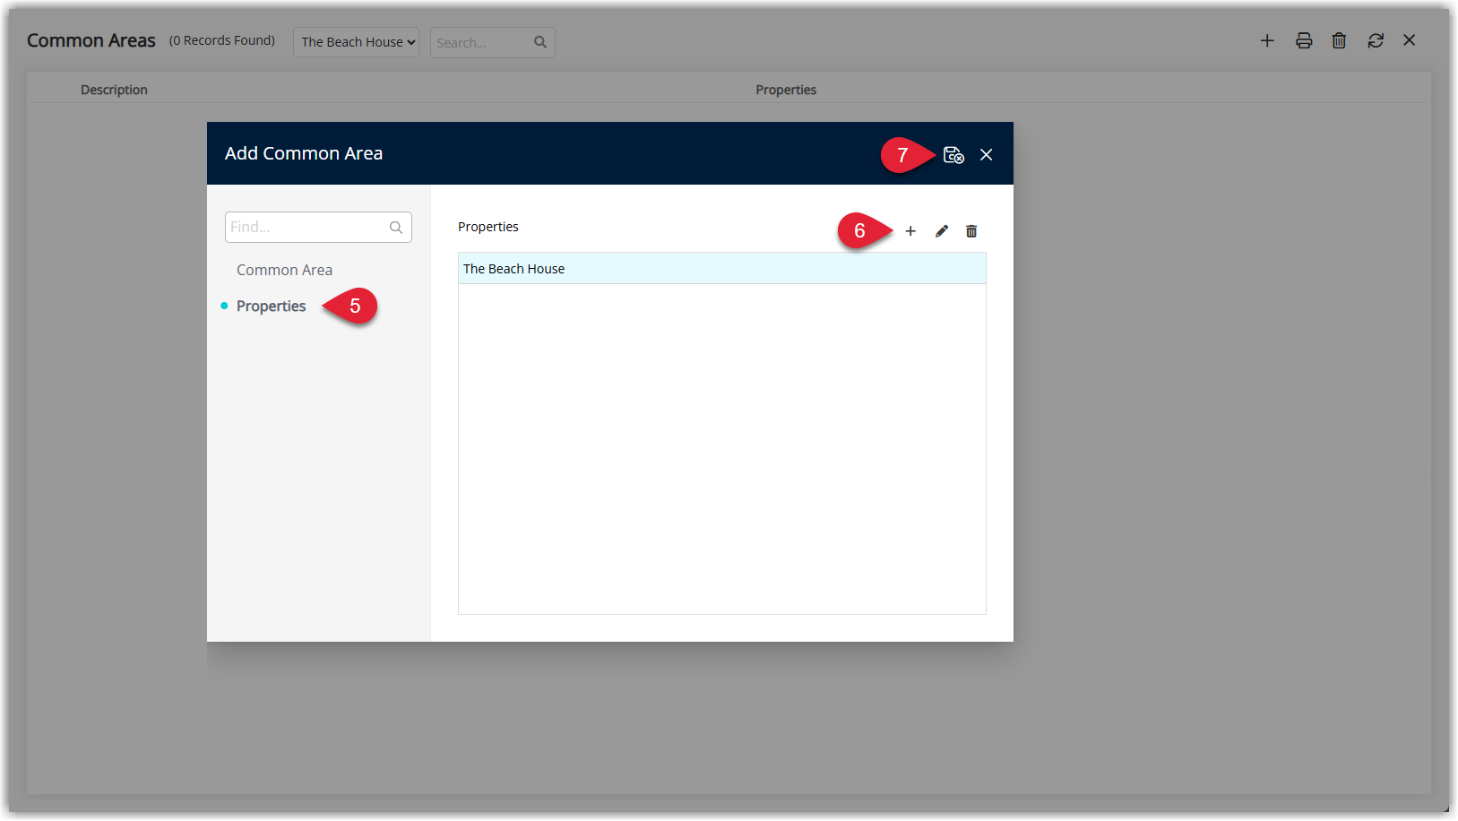Screen dimensions: 1458x821
Task: Delete the selected property with dialog trash icon
Action: pyautogui.click(x=971, y=231)
